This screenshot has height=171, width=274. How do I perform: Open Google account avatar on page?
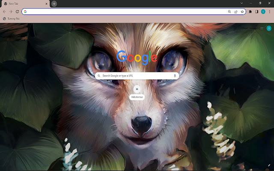click(269, 28)
